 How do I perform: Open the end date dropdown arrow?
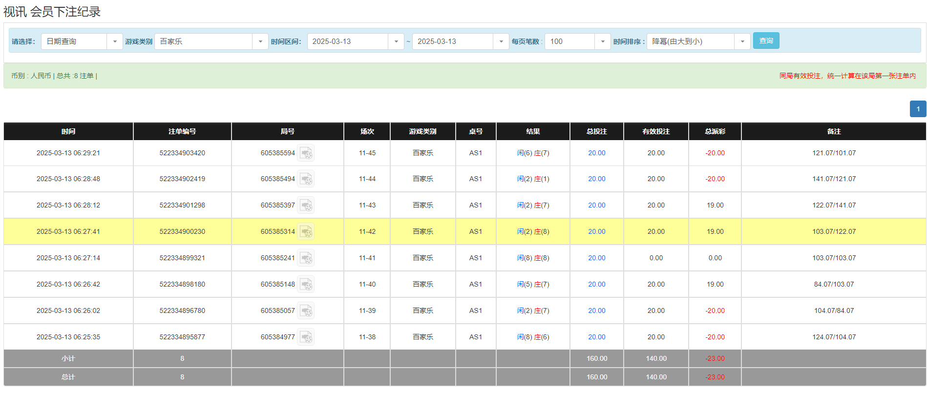pyautogui.click(x=501, y=41)
